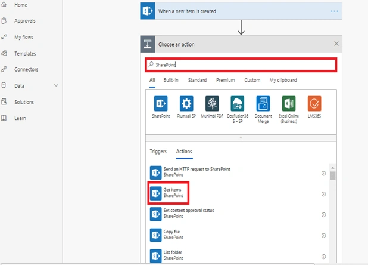Select the DocFusion365 - SP connector icon
Image resolution: width=368 pixels, height=265 pixels.
(x=238, y=103)
